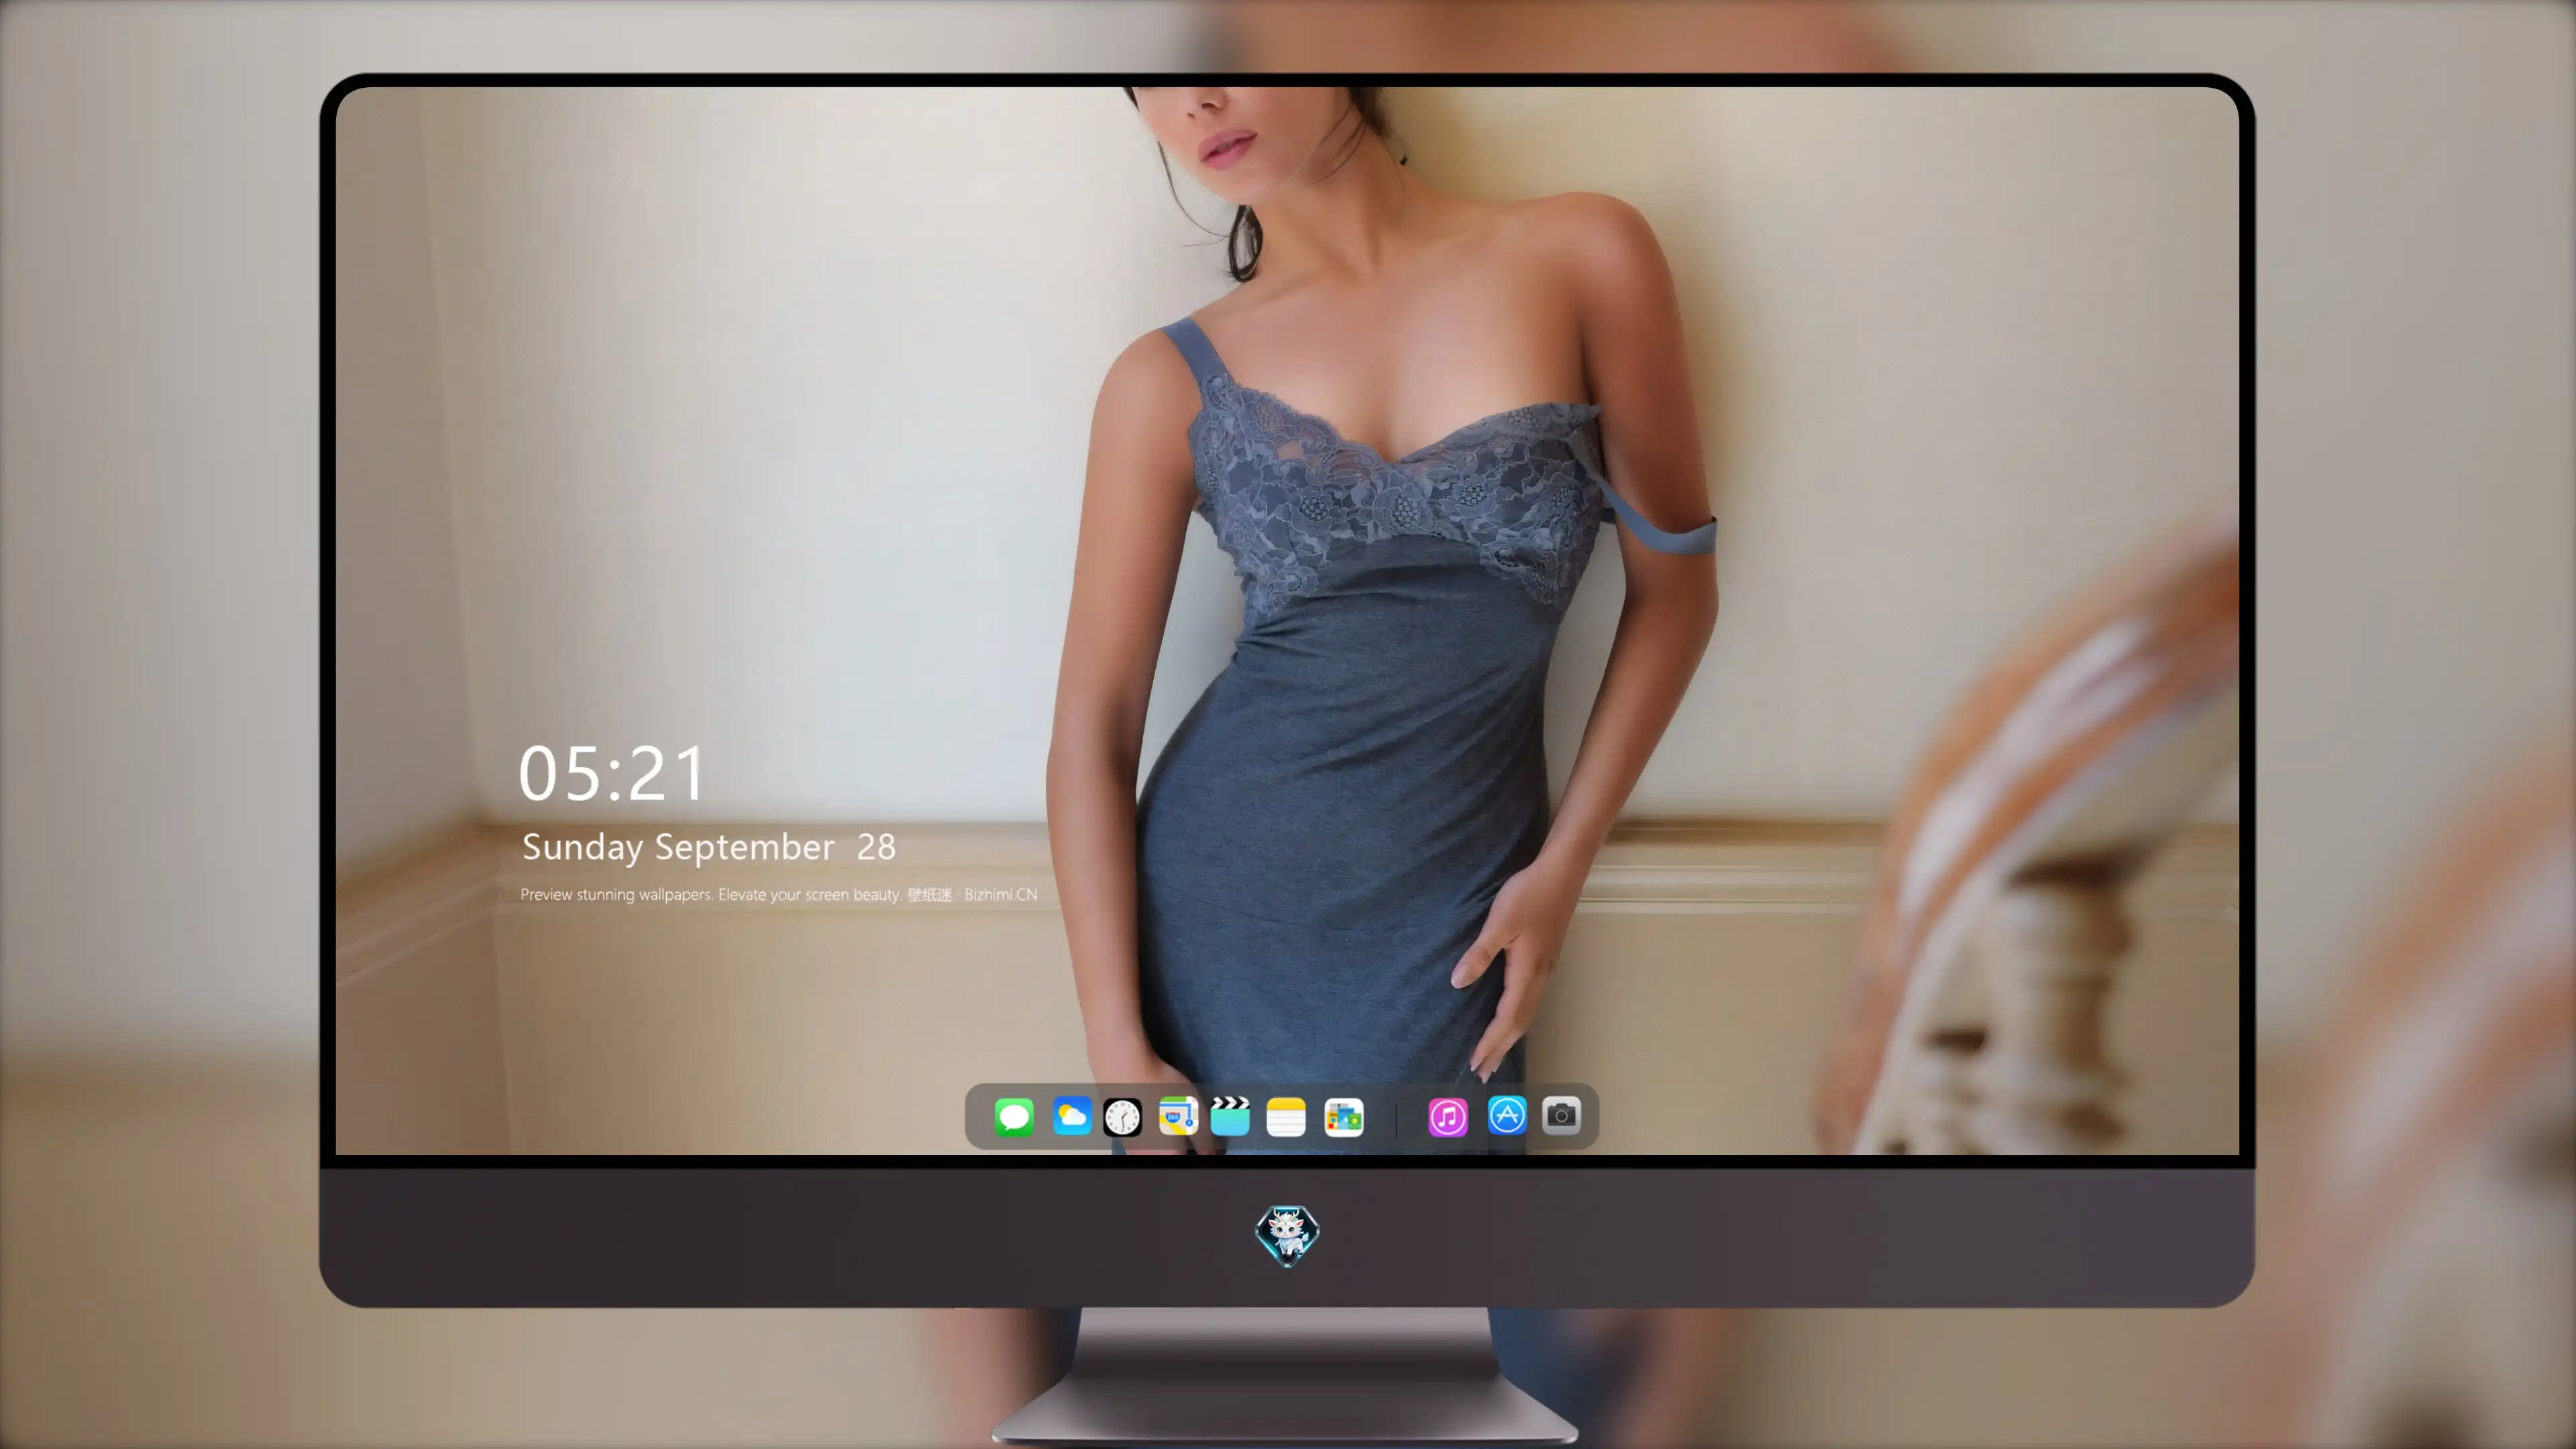Open the blue App Store icon
2576x1449 pixels.
tap(1507, 1116)
